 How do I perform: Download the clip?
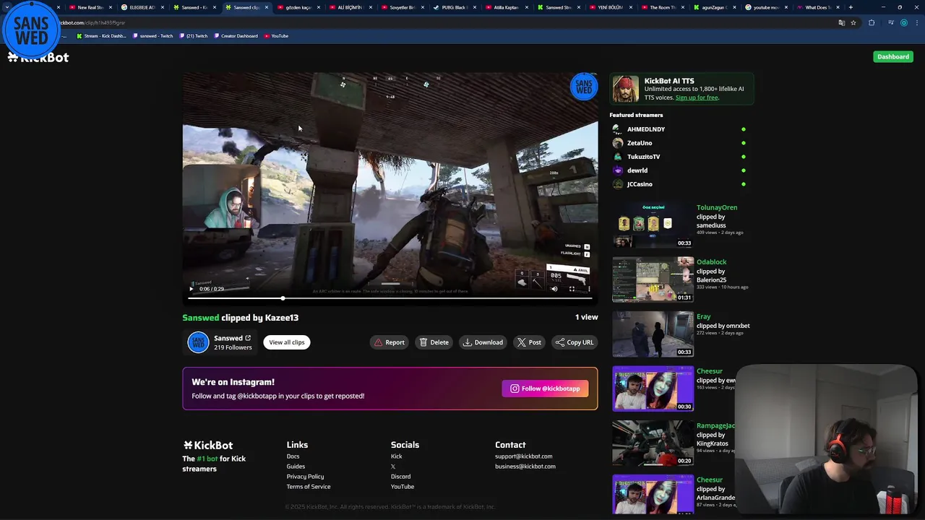pos(483,342)
